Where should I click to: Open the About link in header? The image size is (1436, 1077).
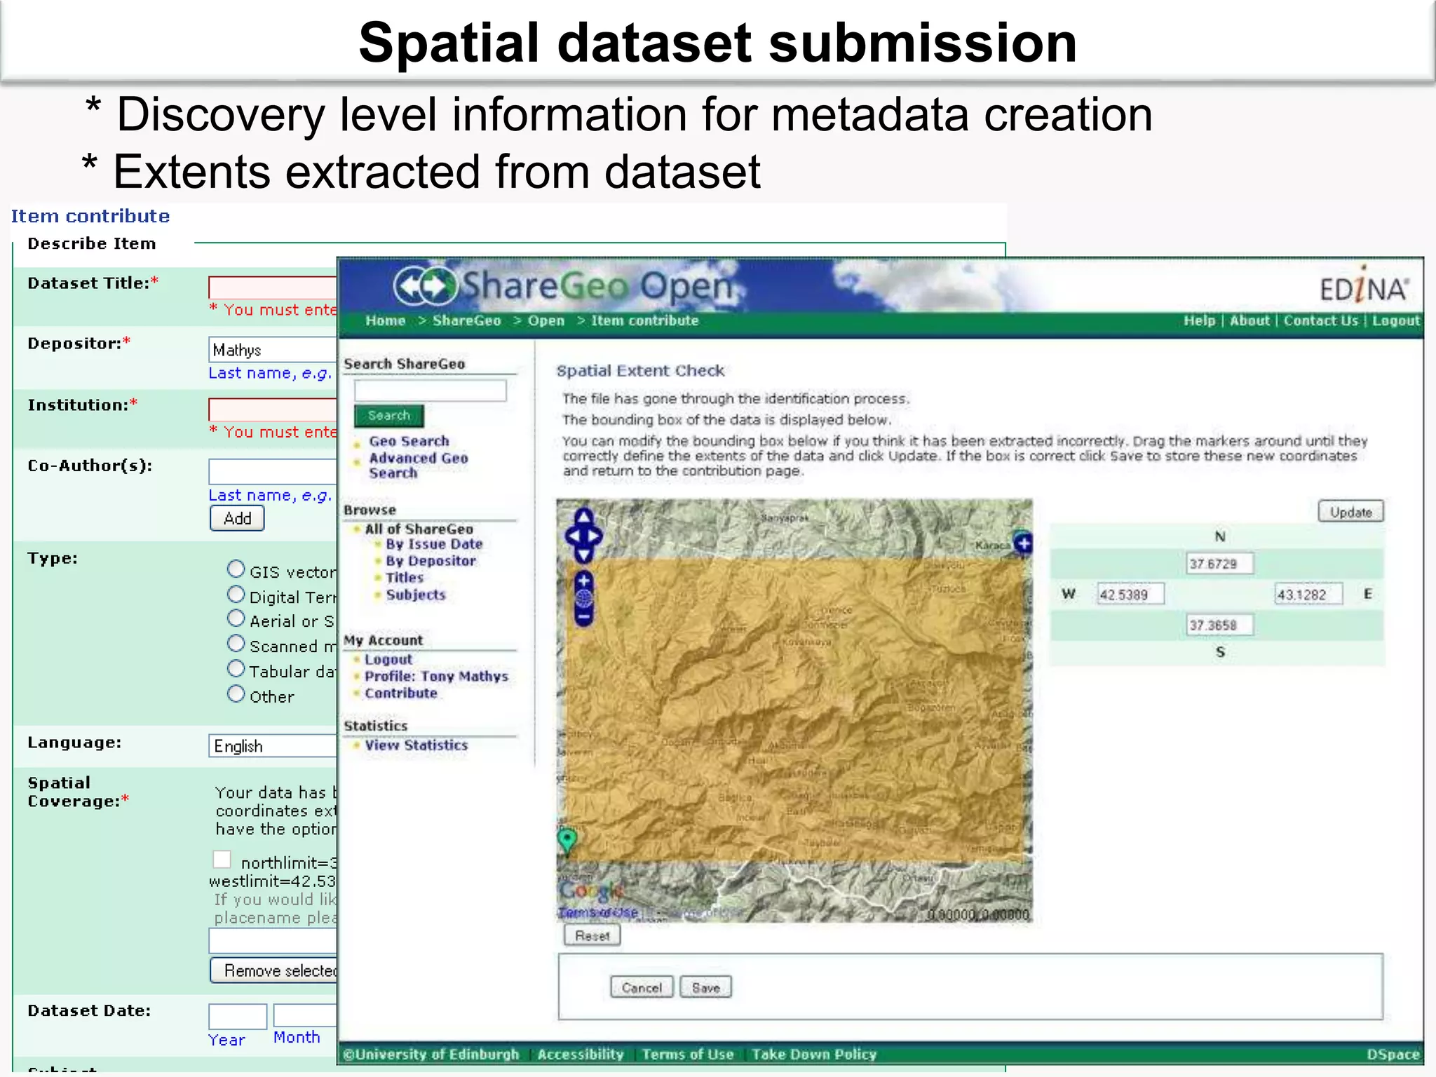[x=1249, y=320]
